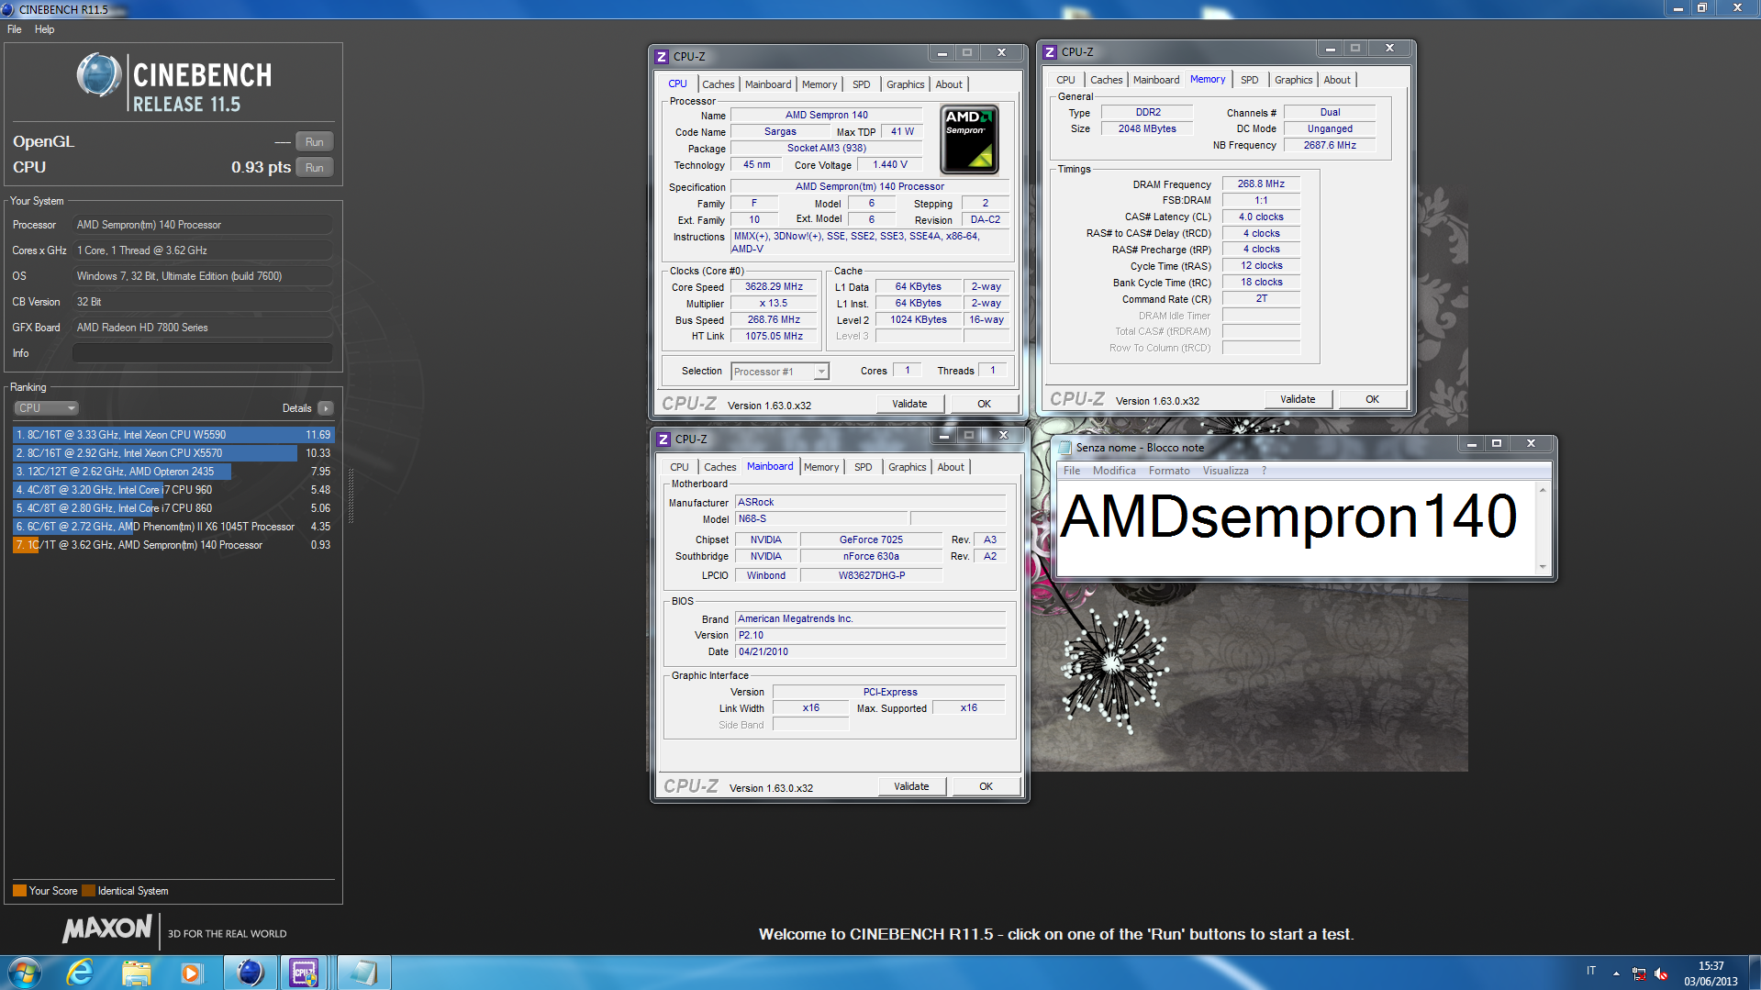Click the Info input field
Screen dimensions: 1761x990
(202, 353)
